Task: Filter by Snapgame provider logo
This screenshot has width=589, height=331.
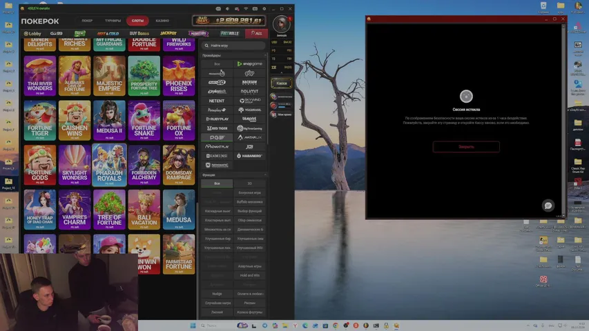Action: tap(249, 64)
